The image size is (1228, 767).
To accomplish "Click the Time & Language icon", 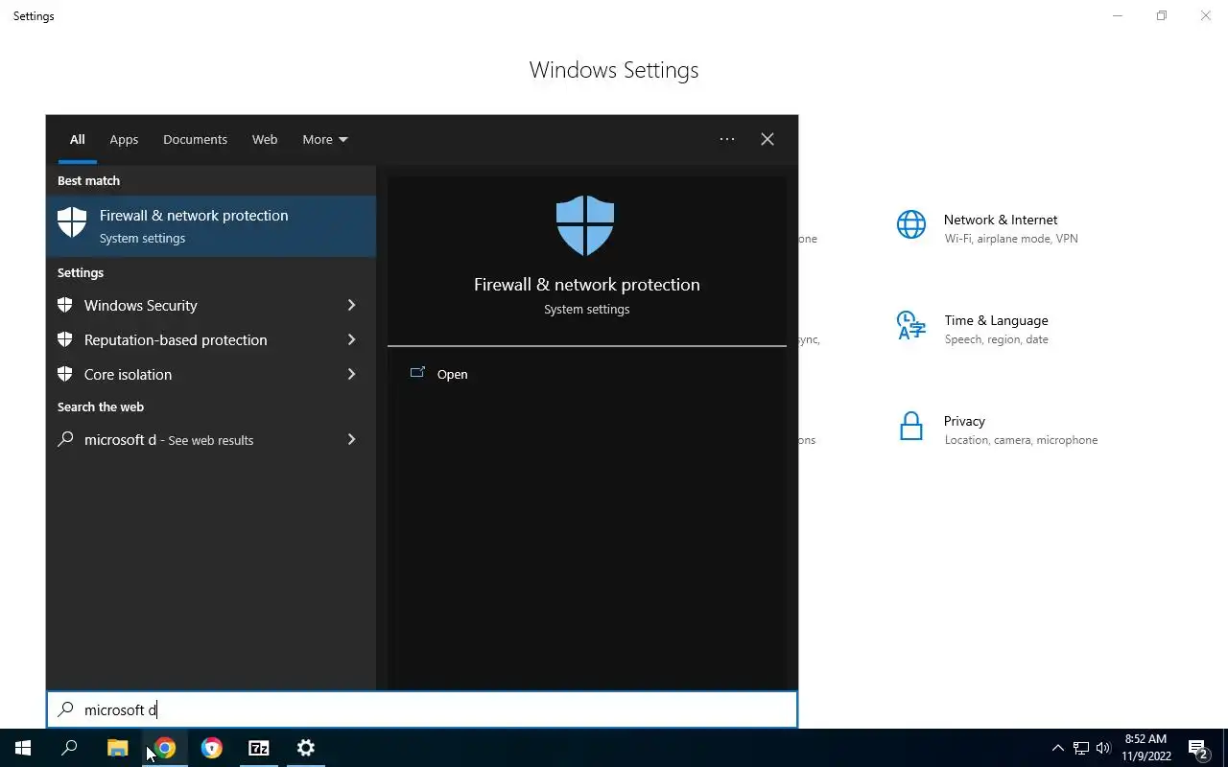I will click(911, 326).
